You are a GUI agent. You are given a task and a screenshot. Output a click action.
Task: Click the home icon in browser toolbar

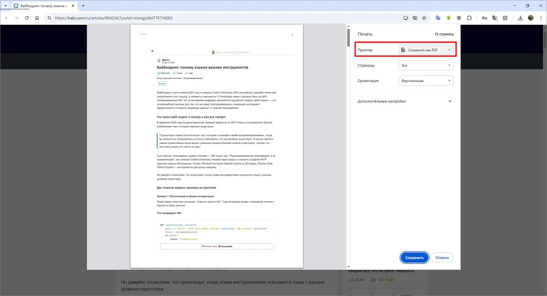(x=37, y=18)
